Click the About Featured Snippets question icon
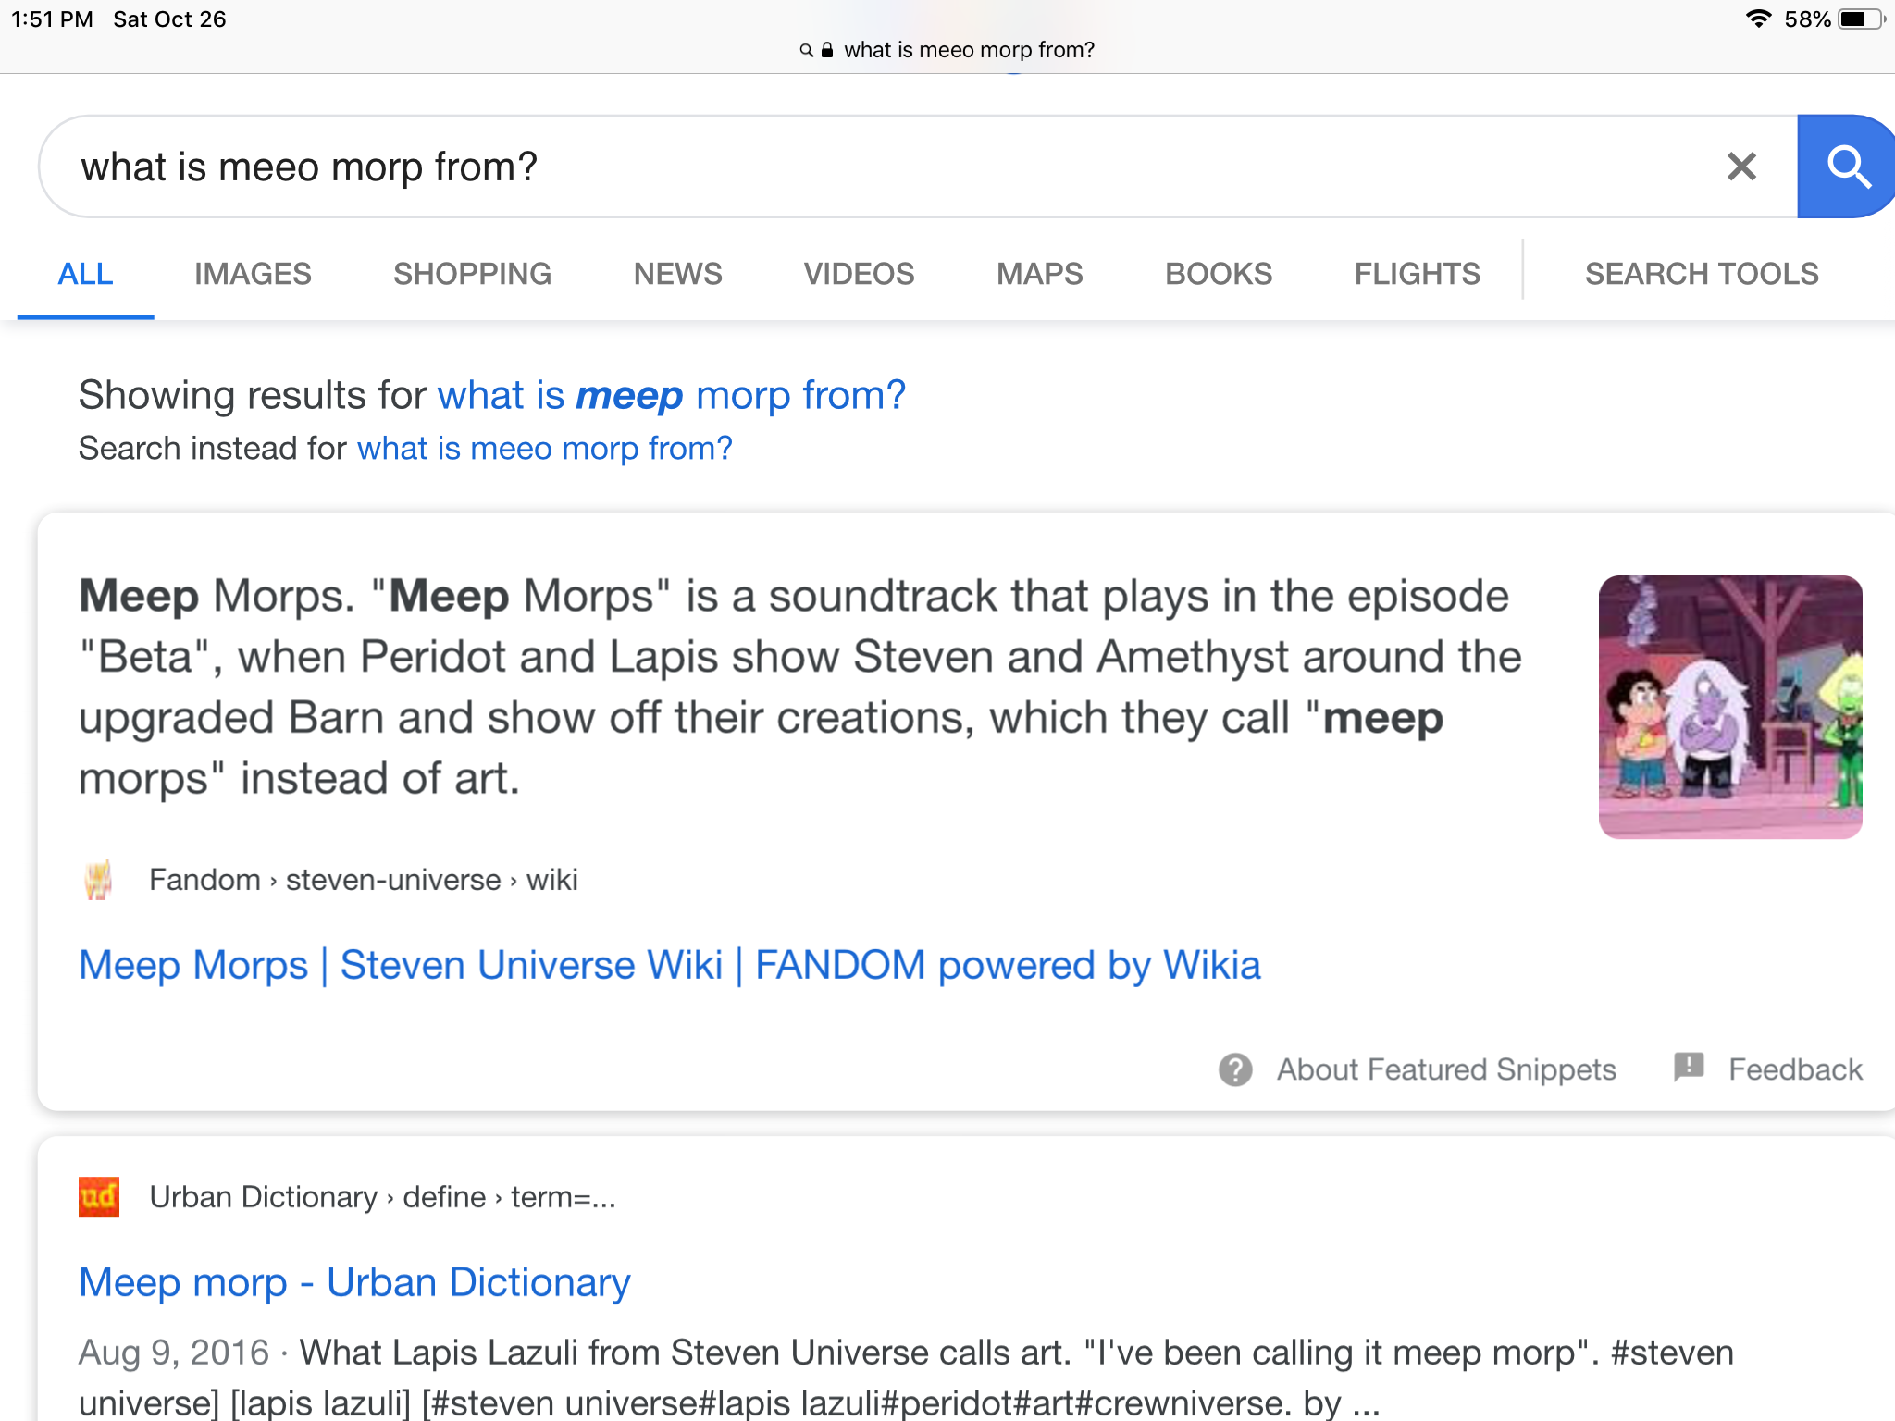Viewport: 1895px width, 1421px height. 1235,1069
